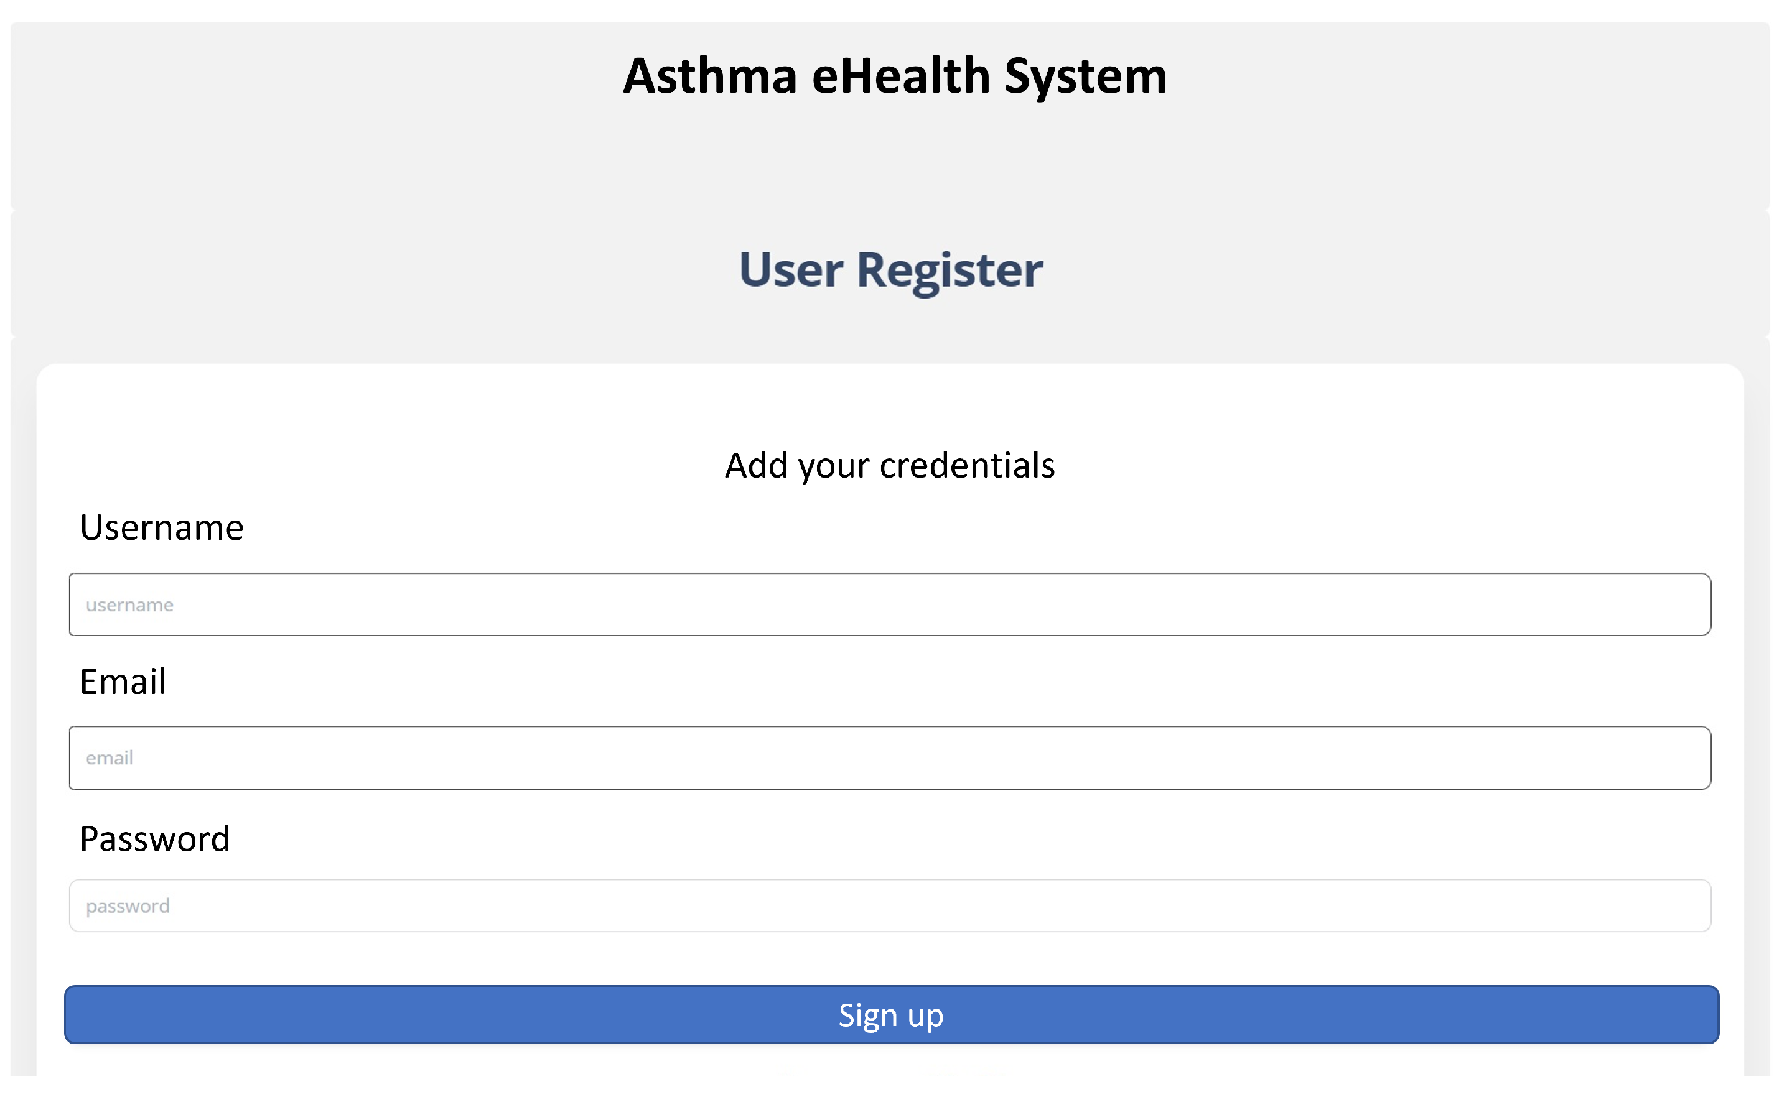Image resolution: width=1792 pixels, height=1097 pixels.
Task: Click the word "User" in the heading
Action: coord(791,270)
